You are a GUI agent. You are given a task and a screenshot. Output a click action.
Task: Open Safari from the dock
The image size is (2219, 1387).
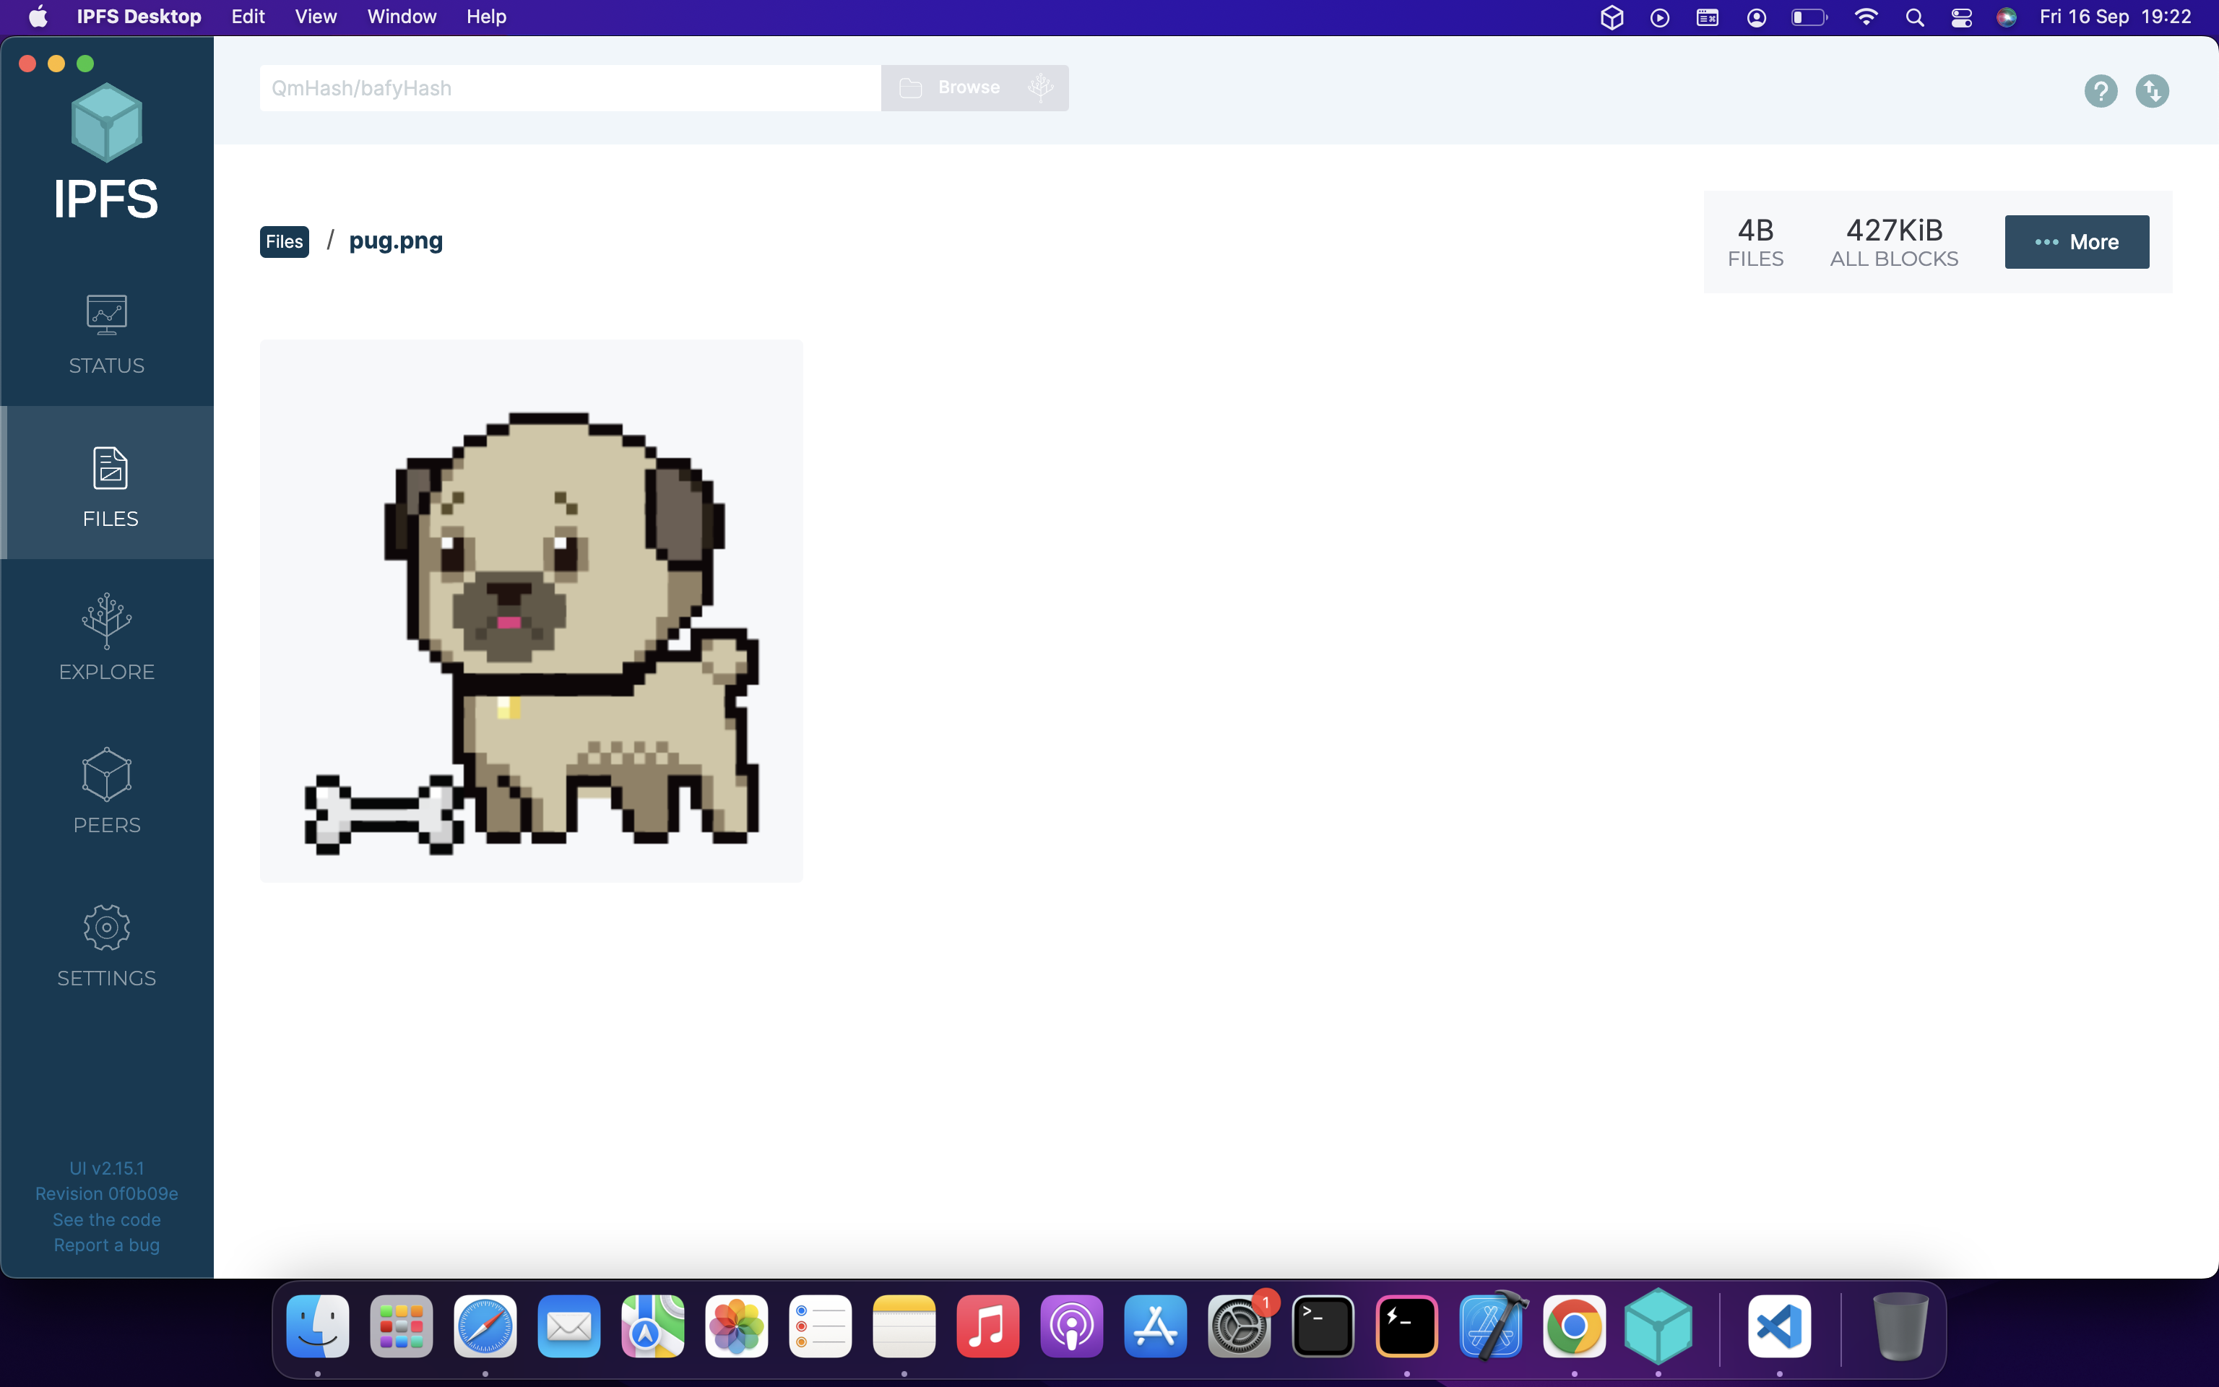(x=485, y=1326)
